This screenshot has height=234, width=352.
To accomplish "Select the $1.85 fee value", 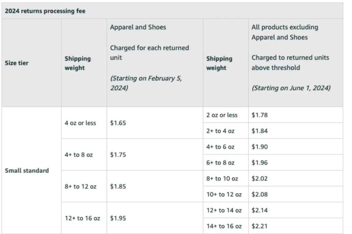I will [118, 186].
